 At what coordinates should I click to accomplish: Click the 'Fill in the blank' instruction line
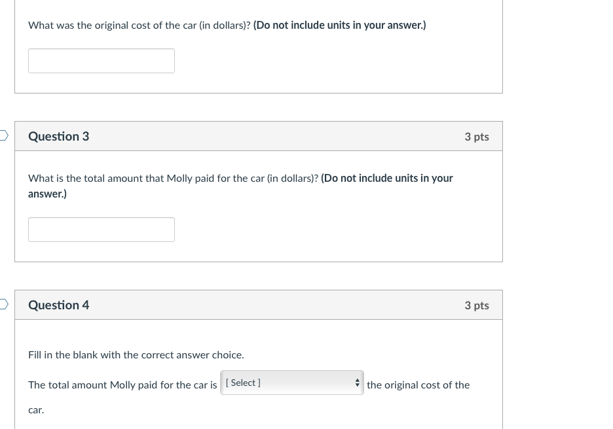tap(136, 354)
